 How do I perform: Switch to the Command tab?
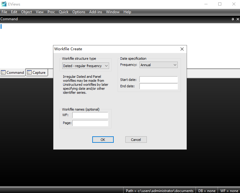pos(13,73)
